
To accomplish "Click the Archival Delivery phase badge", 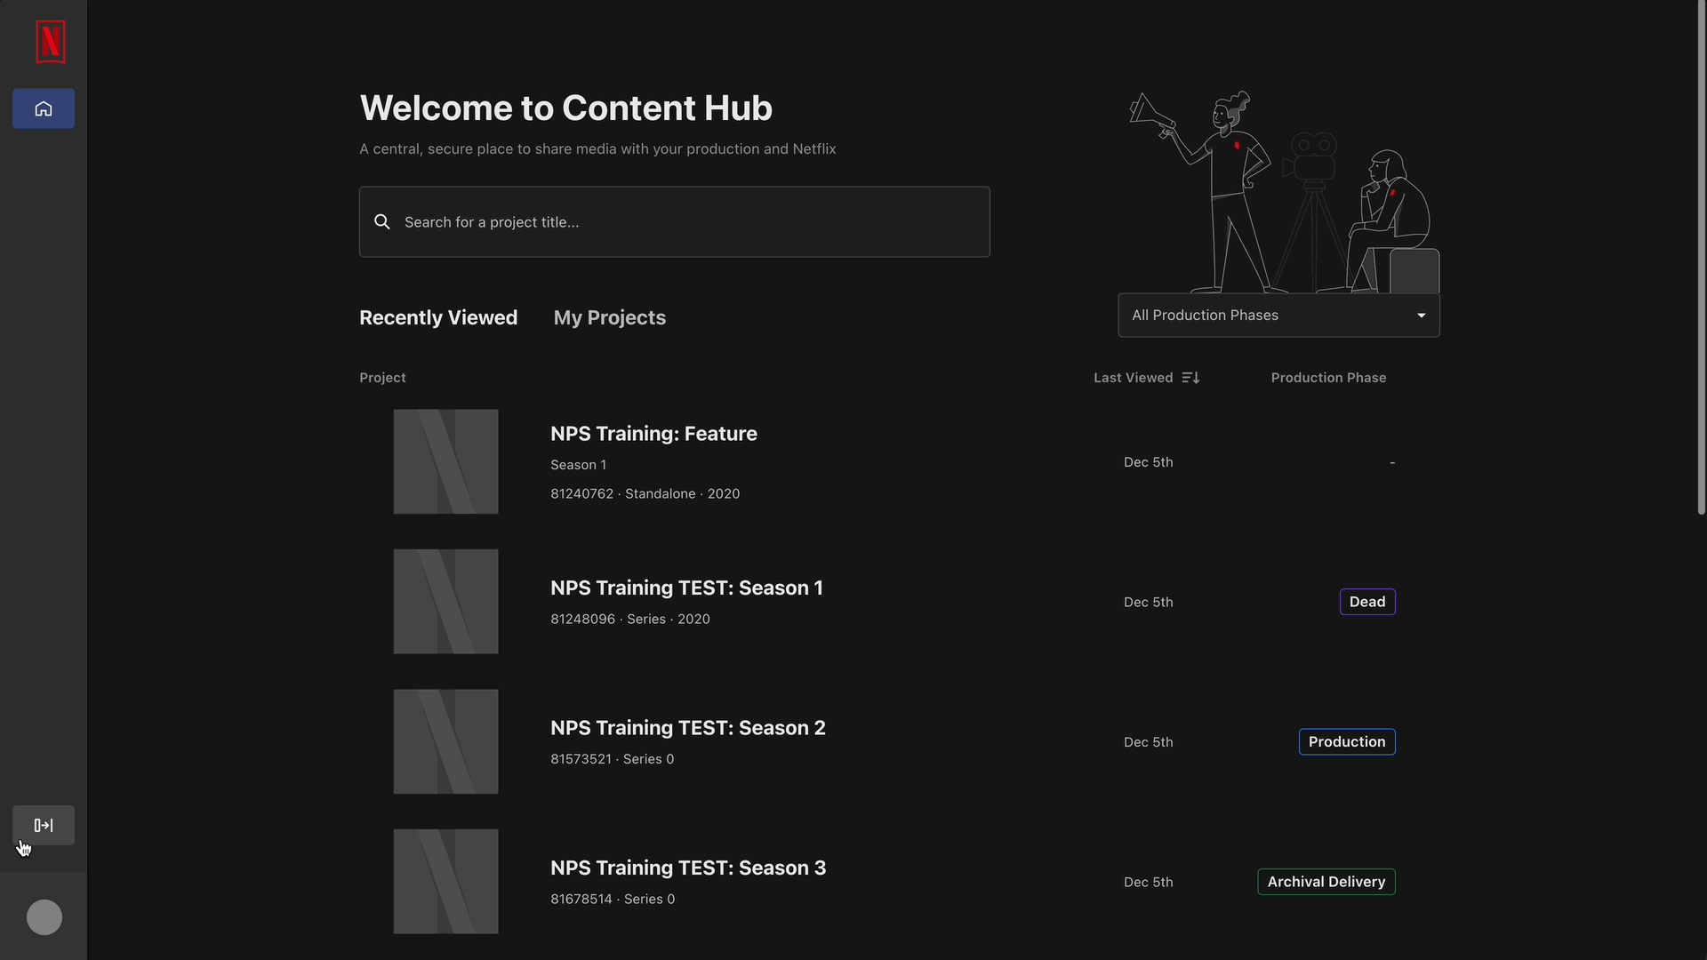I will coord(1326,882).
